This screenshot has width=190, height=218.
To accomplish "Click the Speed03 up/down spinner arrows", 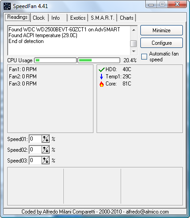I will [46, 160].
